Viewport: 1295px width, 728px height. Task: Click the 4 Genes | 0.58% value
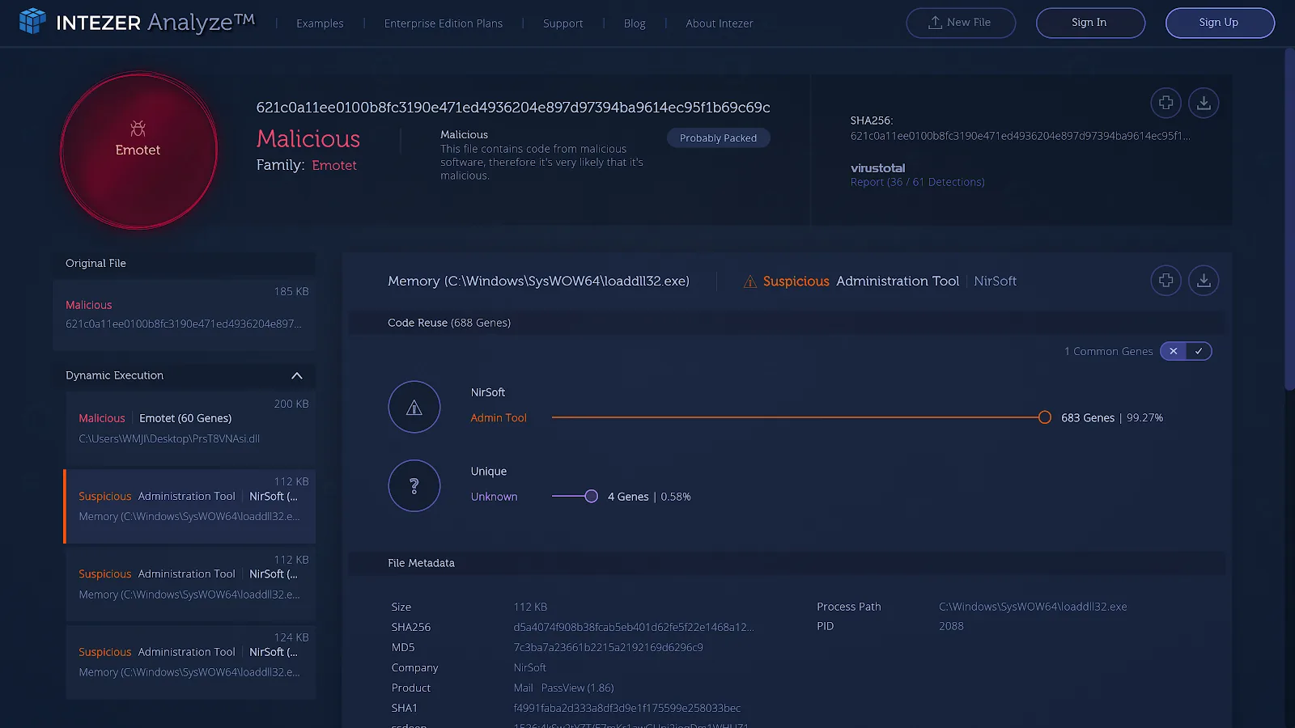(649, 497)
